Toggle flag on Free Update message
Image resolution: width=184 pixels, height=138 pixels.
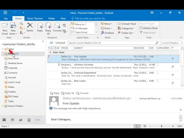[x=173, y=59]
